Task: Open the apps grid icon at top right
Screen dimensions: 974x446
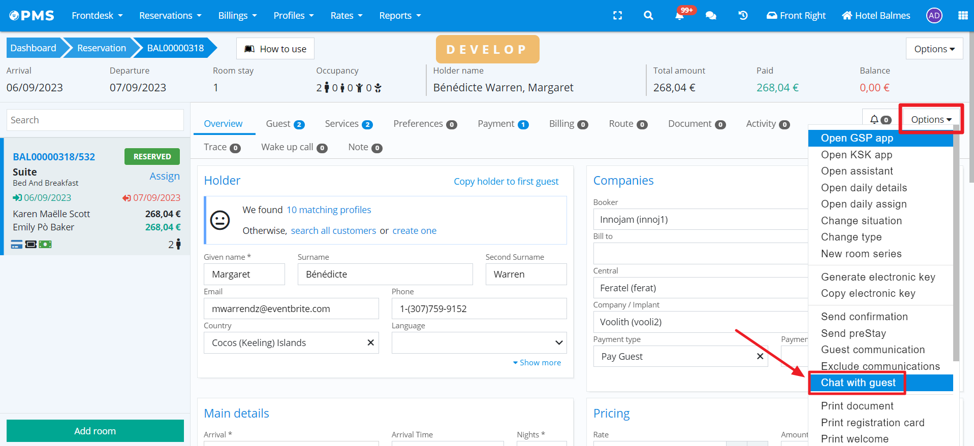Action: click(x=962, y=16)
